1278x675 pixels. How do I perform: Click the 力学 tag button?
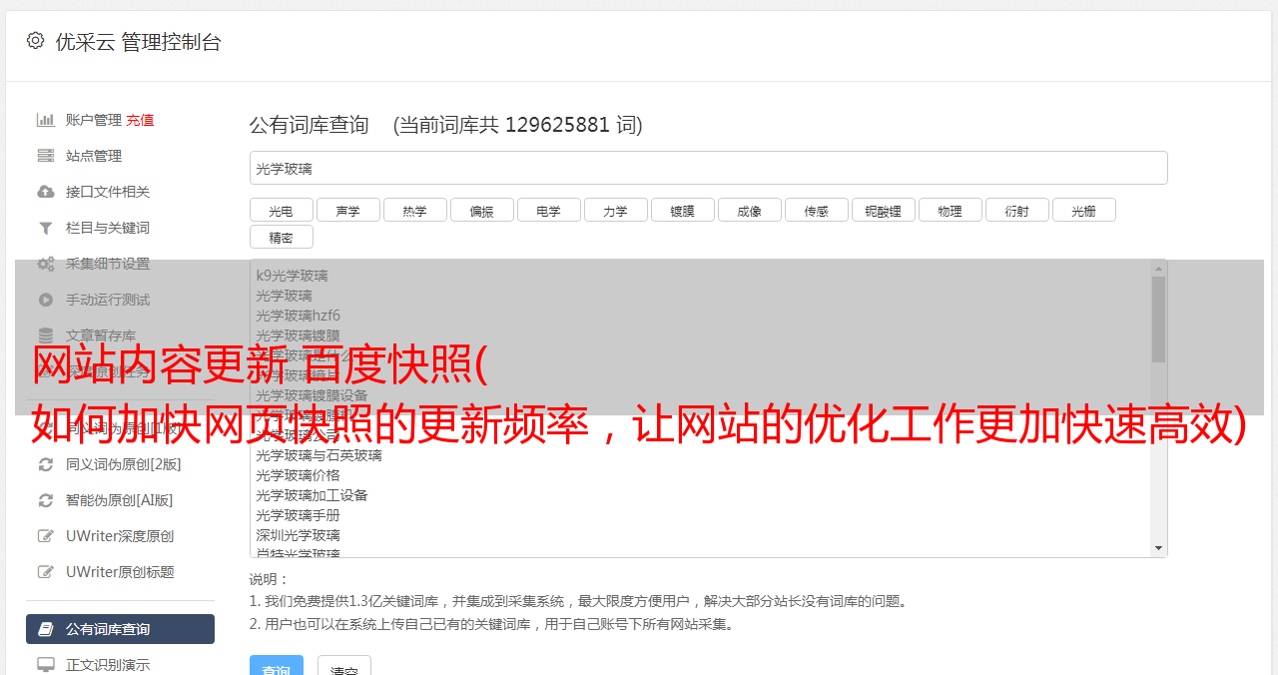pyautogui.click(x=615, y=210)
